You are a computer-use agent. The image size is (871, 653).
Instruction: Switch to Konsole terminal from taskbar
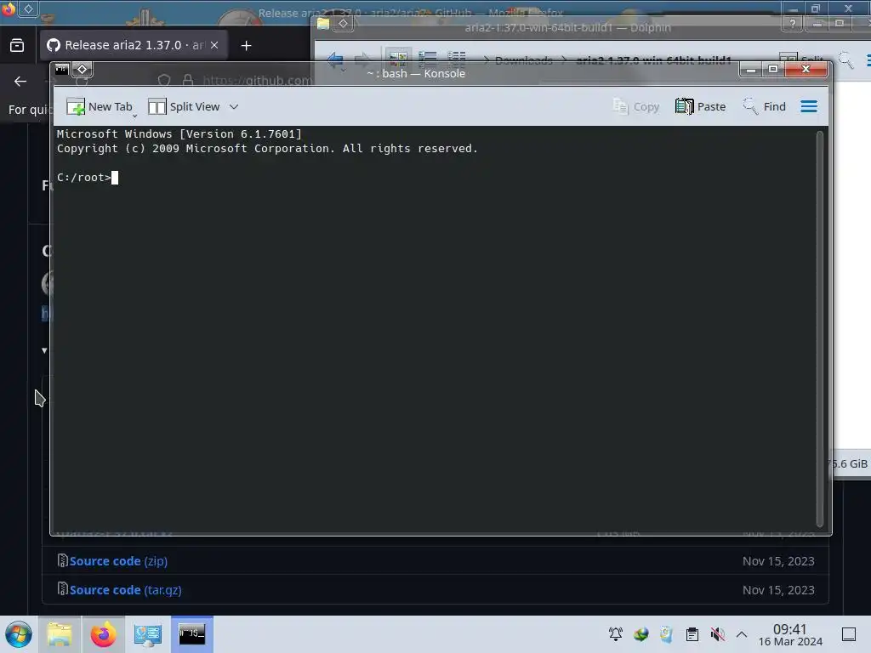click(192, 634)
